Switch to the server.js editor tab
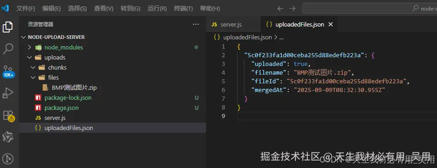 pyautogui.click(x=233, y=24)
